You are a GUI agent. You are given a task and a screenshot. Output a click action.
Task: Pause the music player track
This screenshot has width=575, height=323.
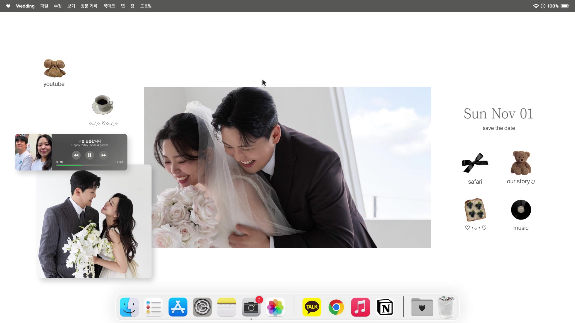click(x=90, y=155)
